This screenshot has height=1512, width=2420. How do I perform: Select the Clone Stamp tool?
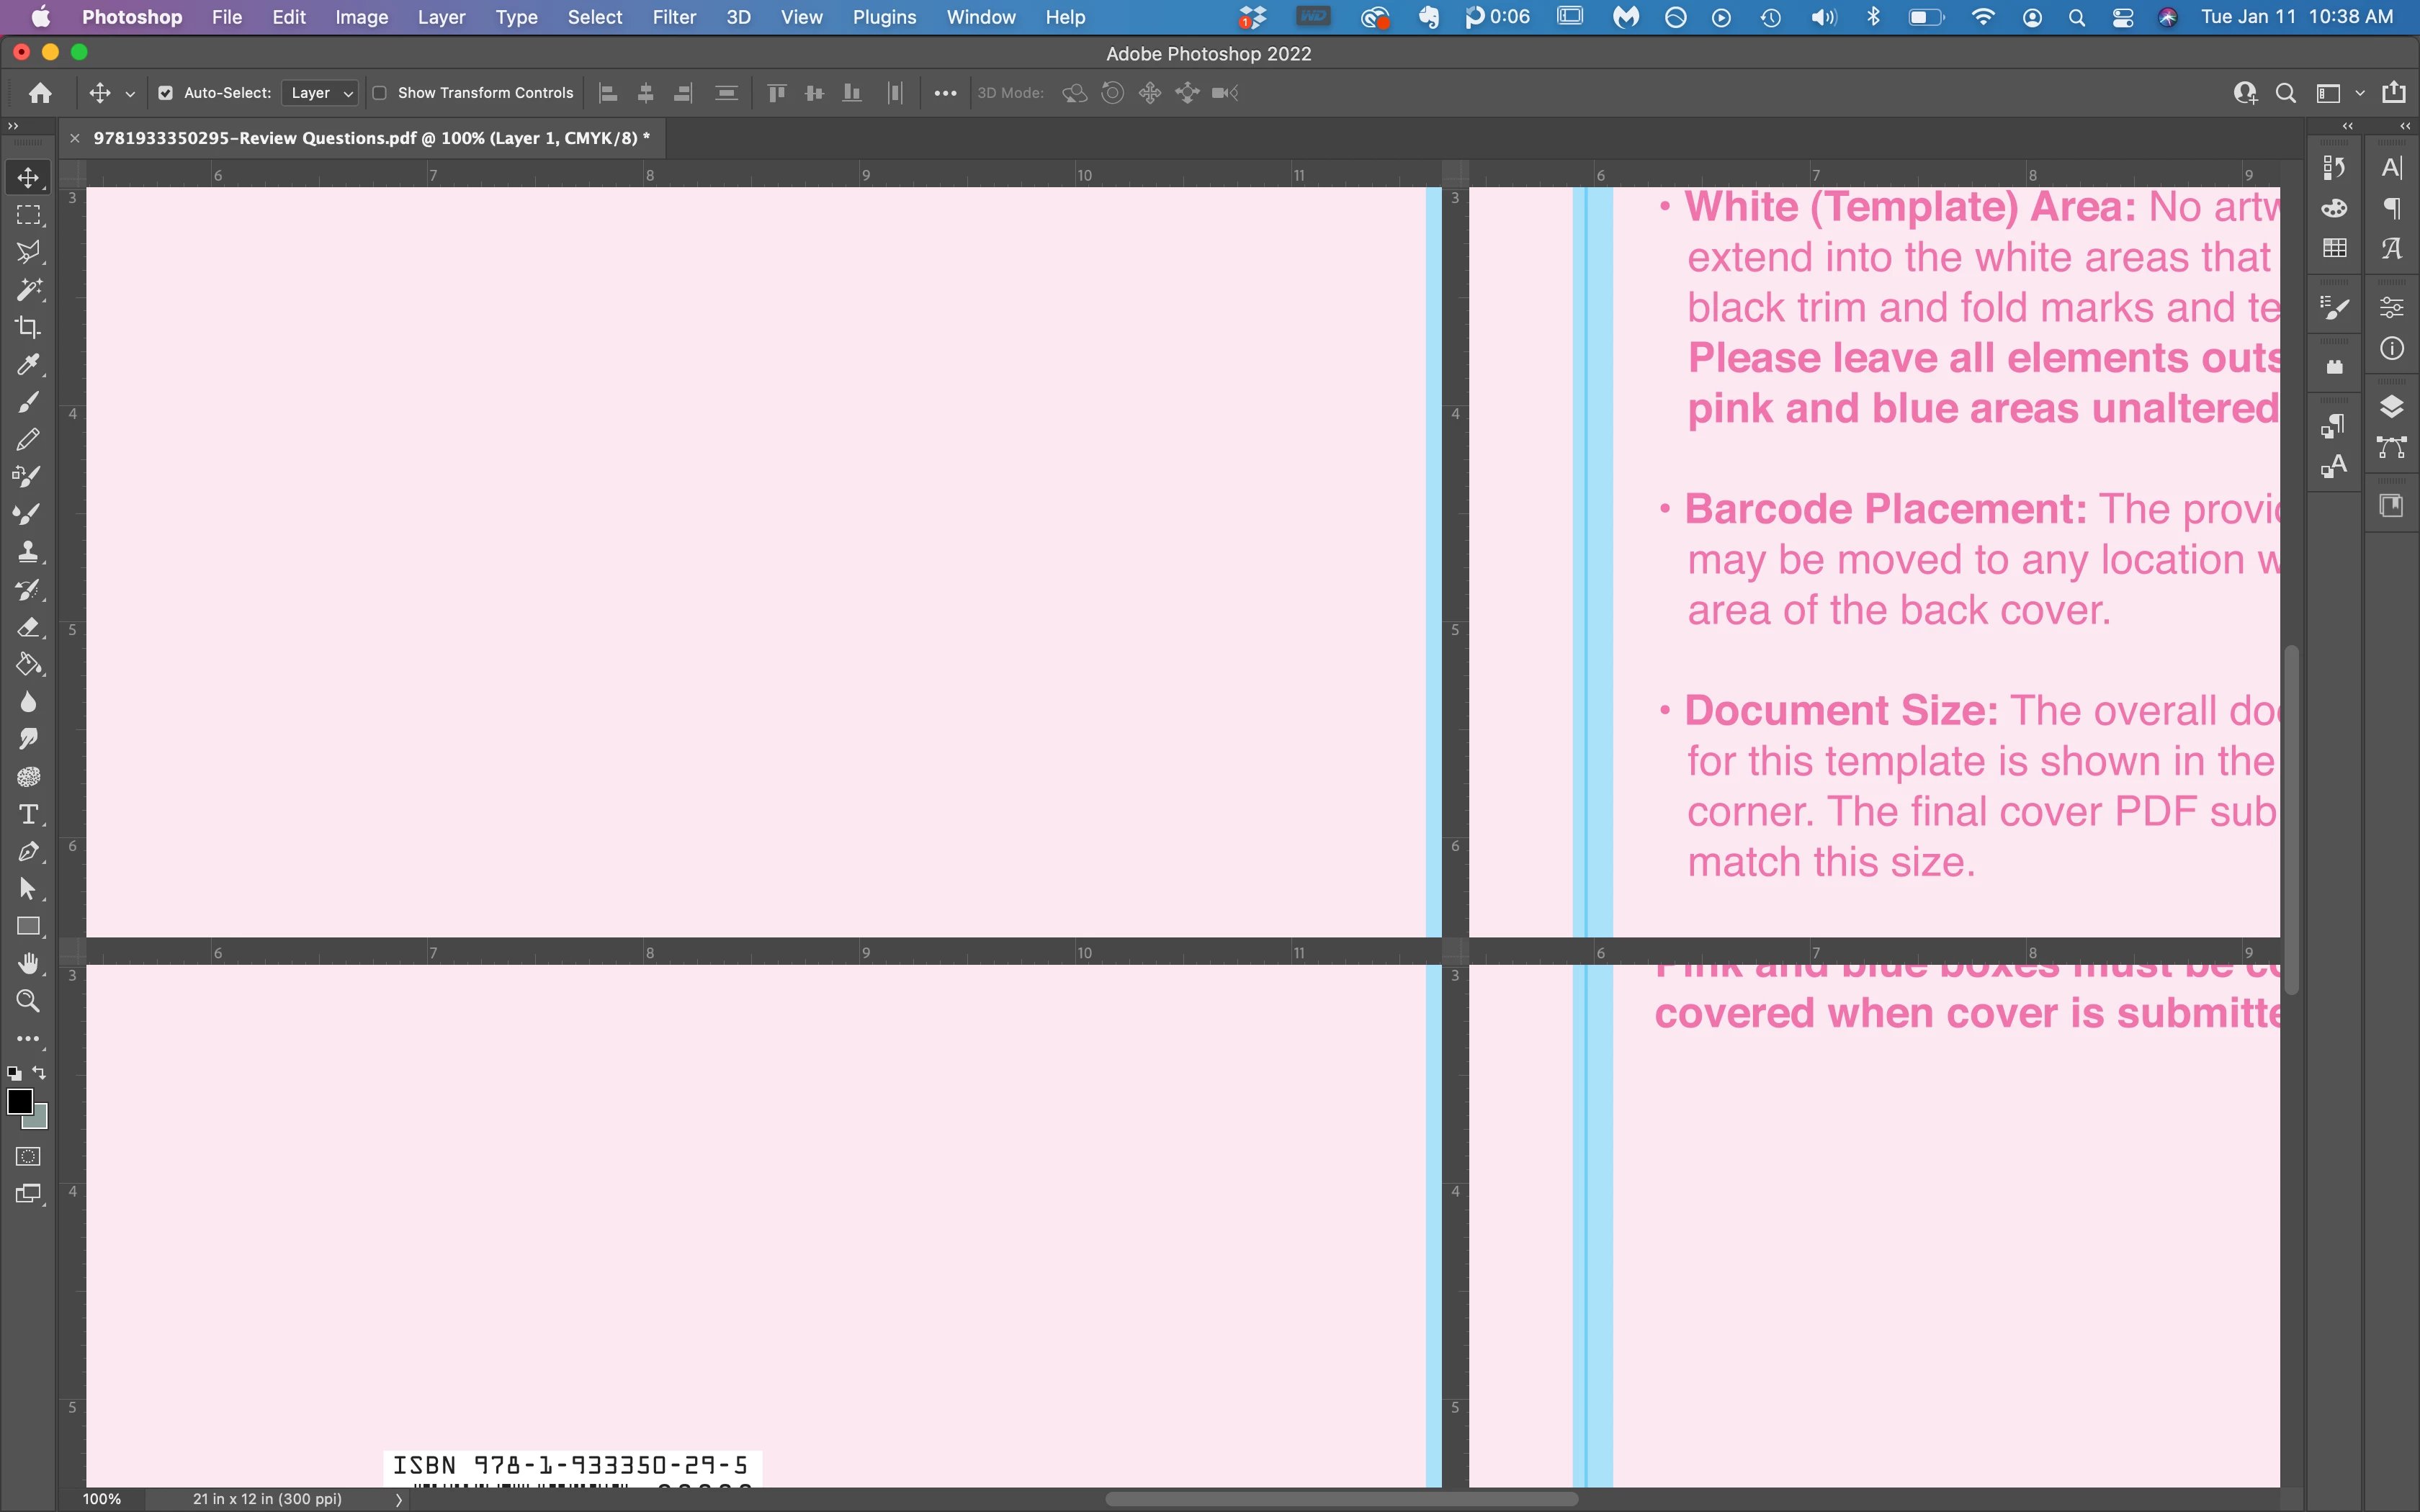[28, 552]
